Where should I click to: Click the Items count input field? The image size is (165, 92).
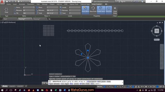(x=29, y=7)
